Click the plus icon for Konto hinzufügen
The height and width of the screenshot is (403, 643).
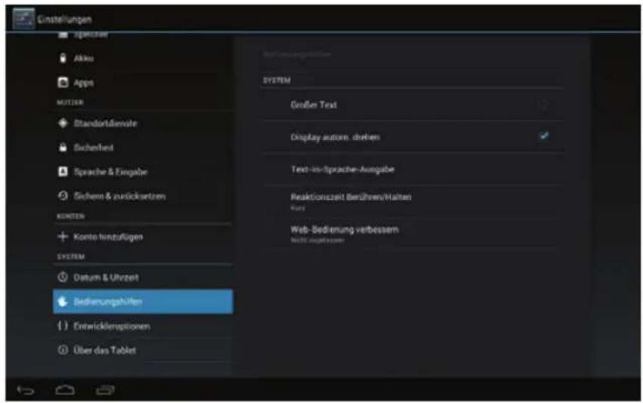pyautogui.click(x=63, y=237)
